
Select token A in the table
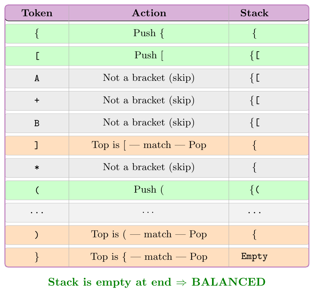37,78
